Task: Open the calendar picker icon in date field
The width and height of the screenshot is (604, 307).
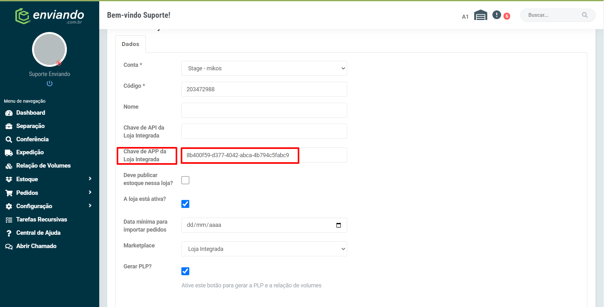Action: [339, 225]
